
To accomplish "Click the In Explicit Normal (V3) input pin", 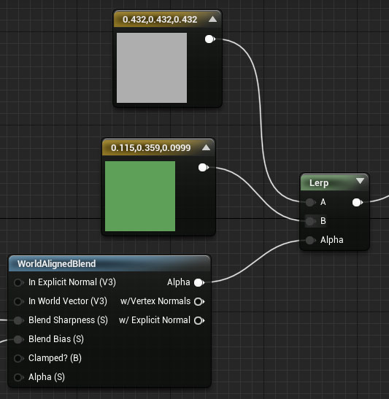I will coord(18,282).
